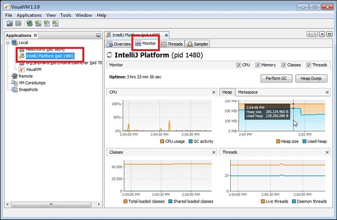The height and width of the screenshot is (220, 337).
Task: Click the Uptime value text
Action: click(144, 77)
